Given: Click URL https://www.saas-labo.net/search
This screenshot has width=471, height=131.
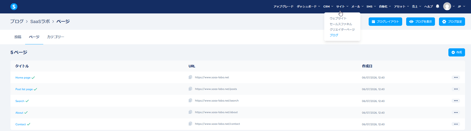Looking at the screenshot, I should 217,101.
